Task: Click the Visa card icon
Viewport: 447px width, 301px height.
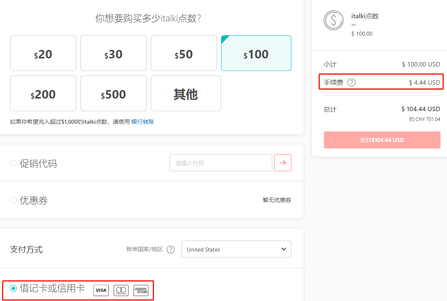Action: [101, 290]
